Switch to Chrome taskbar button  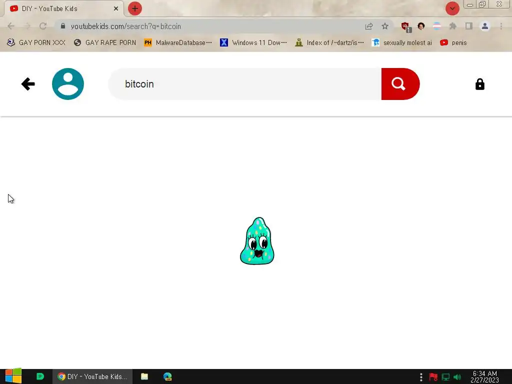(92, 376)
